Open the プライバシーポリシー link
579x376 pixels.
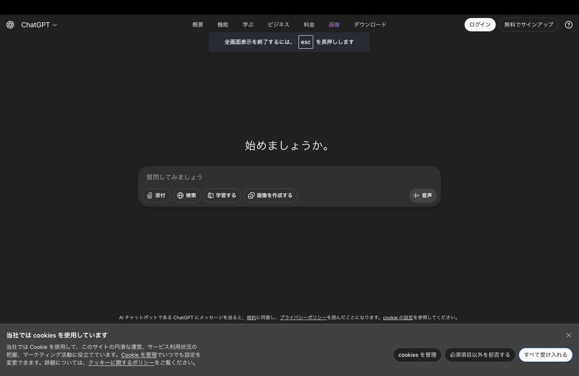[303, 318]
